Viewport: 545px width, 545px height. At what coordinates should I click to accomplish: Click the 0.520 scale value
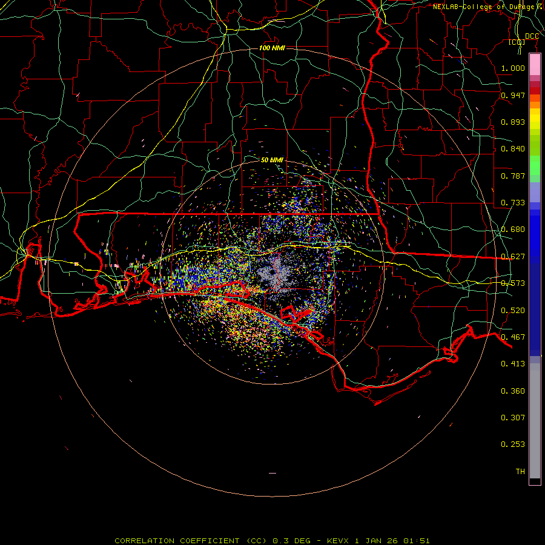pyautogui.click(x=513, y=311)
